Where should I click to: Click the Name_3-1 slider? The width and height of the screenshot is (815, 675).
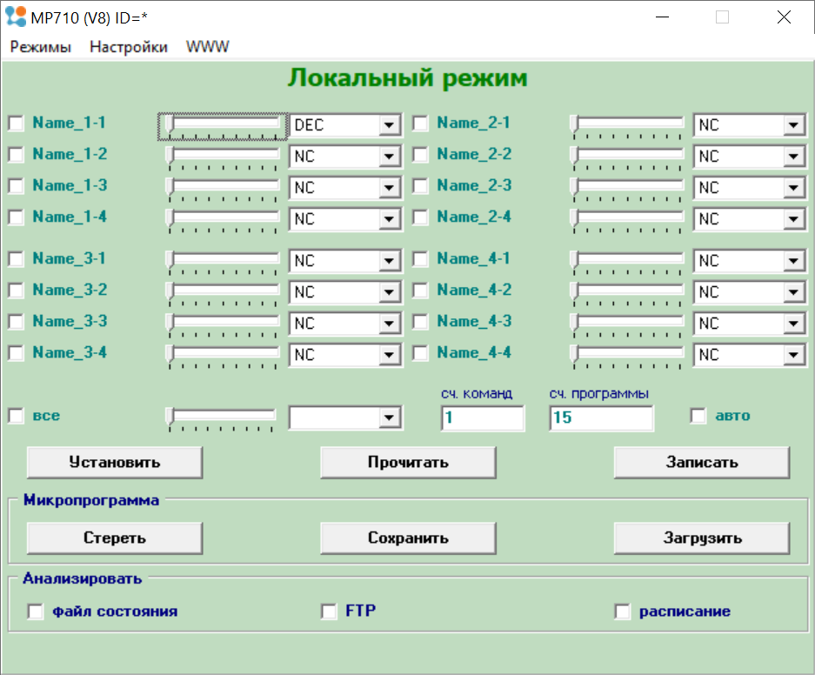[223, 263]
